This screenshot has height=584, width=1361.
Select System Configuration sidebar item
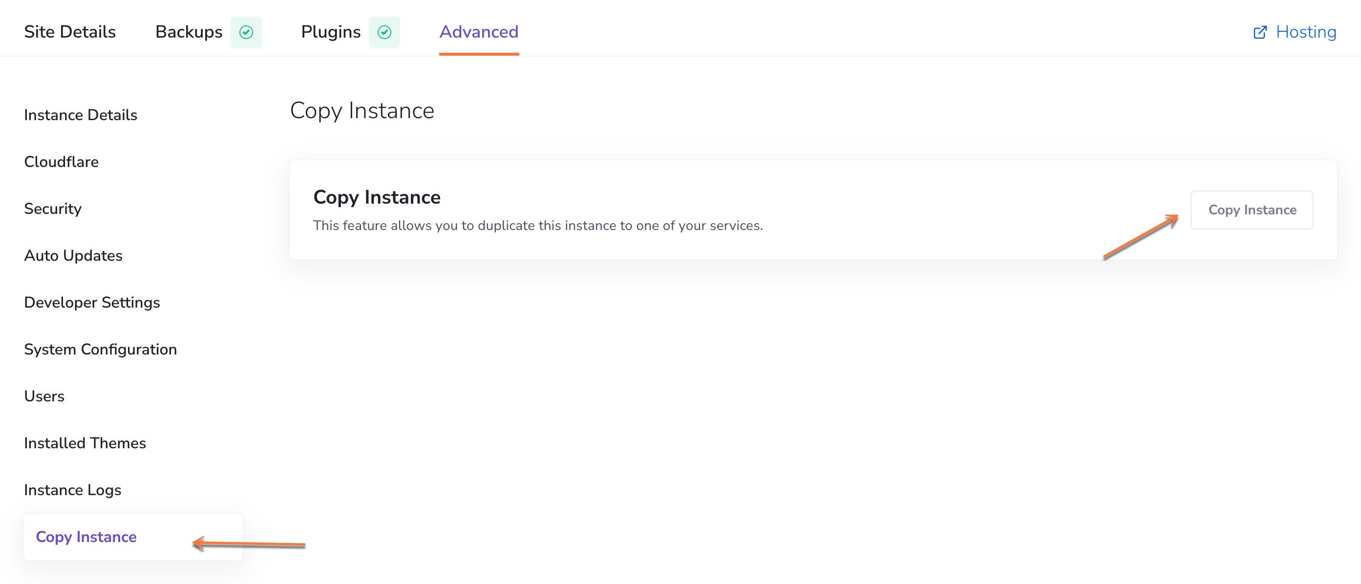(x=100, y=350)
